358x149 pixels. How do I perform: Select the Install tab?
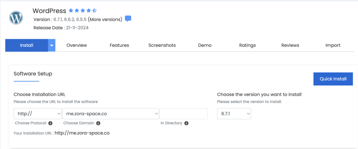[x=27, y=45]
